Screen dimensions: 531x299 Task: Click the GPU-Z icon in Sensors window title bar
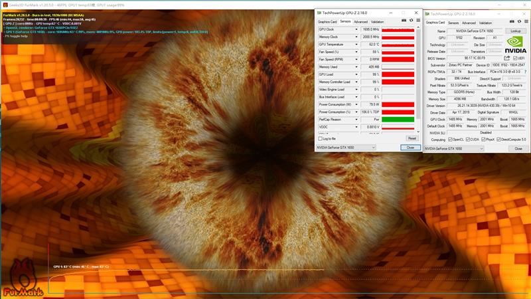point(319,13)
